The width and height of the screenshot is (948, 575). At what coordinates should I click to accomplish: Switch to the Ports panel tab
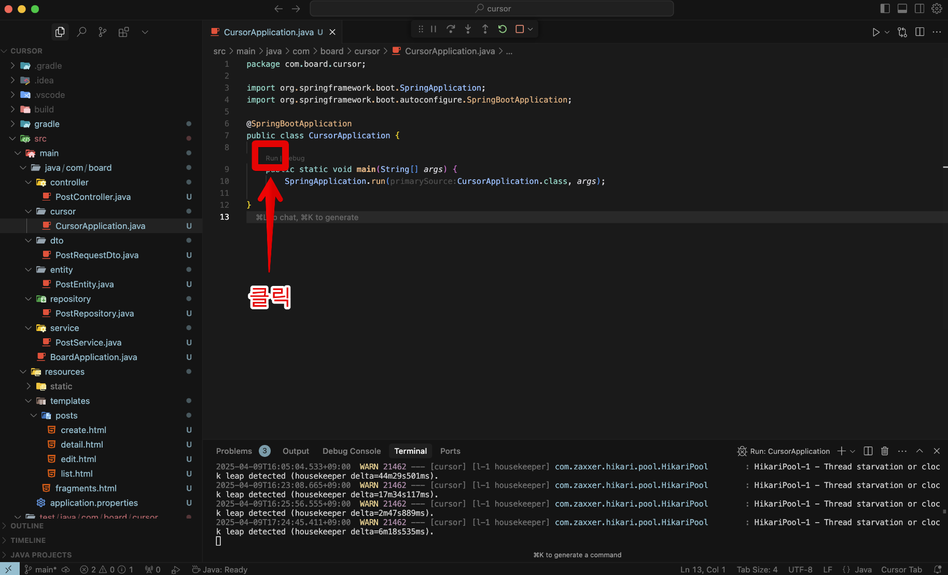(450, 451)
